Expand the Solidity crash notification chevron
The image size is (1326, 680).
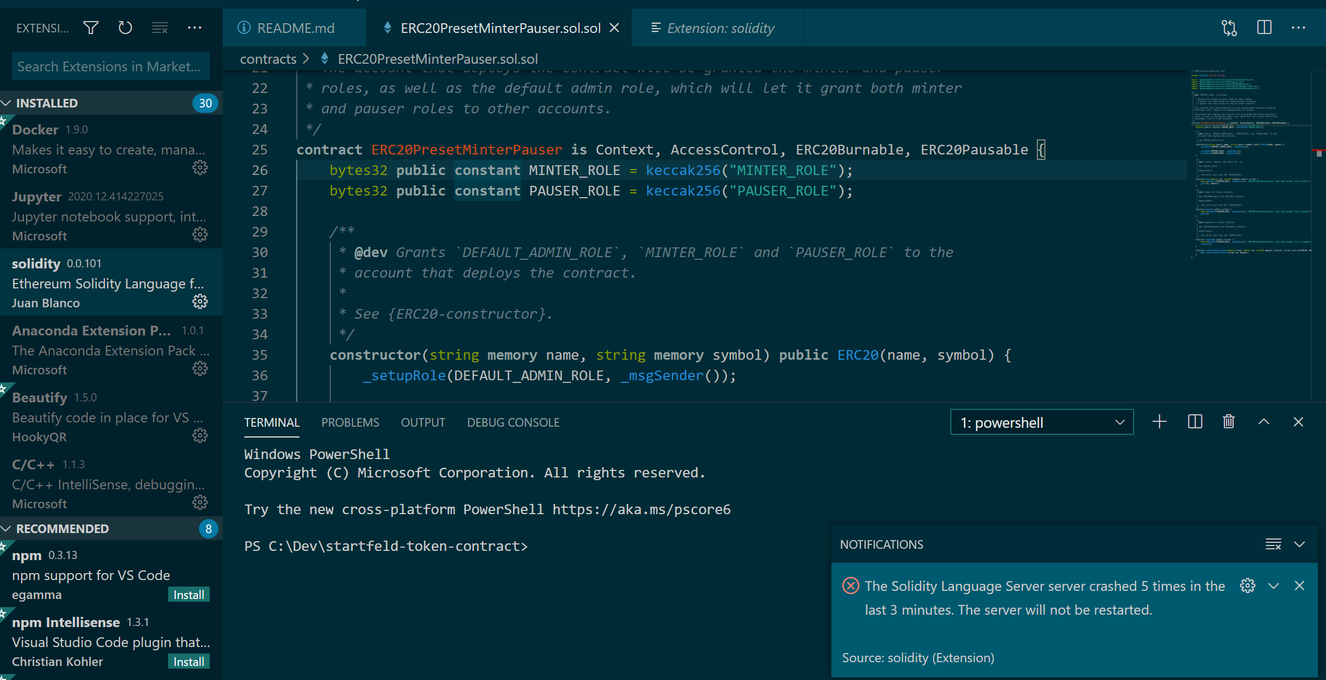[x=1274, y=585]
